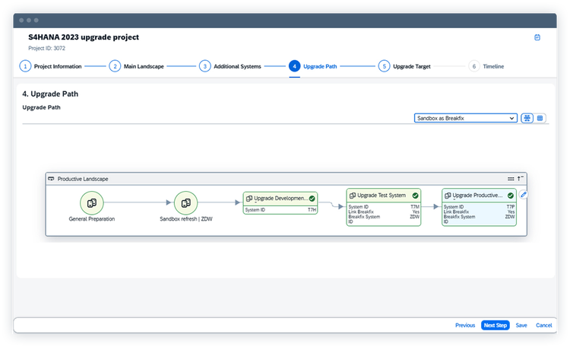
Task: Select the Upgrade Productive system box
Action: click(479, 207)
